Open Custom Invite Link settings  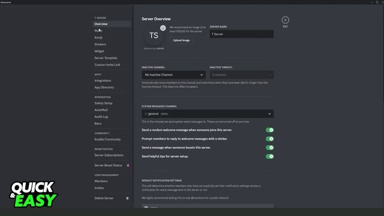pos(112,65)
